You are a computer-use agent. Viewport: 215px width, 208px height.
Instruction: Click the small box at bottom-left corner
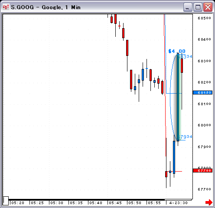point(6,201)
